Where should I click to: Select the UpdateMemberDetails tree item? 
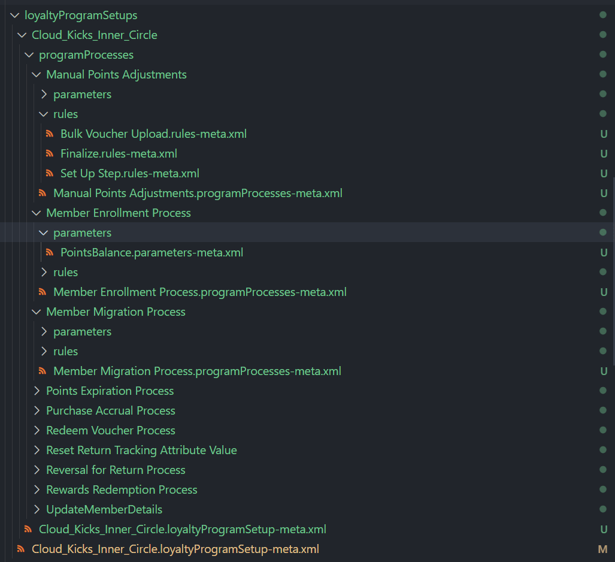click(x=104, y=509)
